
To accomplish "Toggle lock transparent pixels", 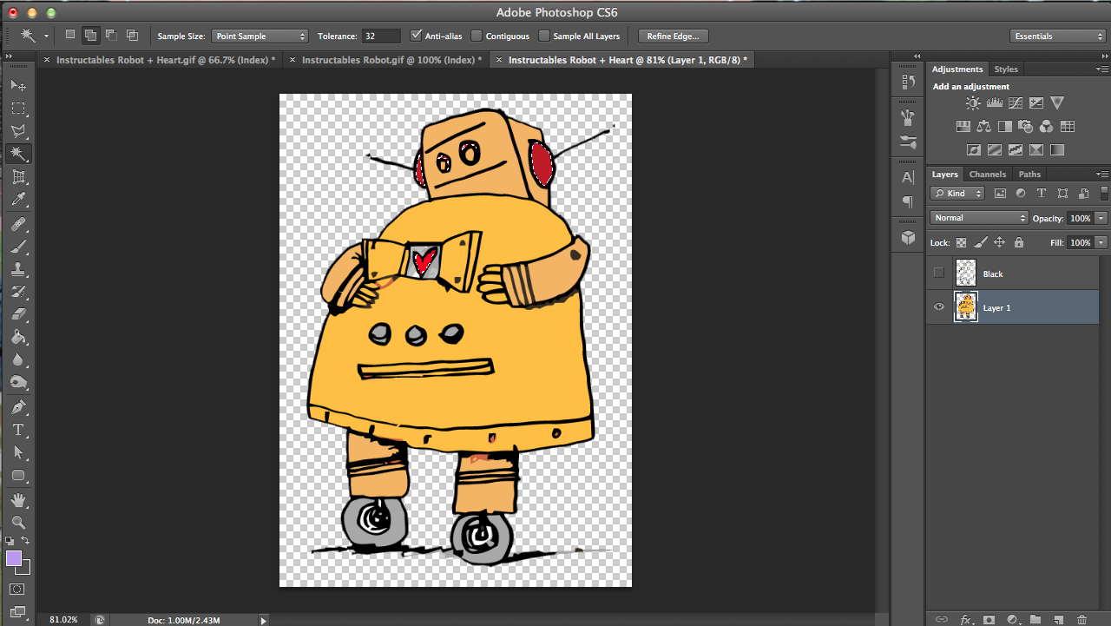I will pyautogui.click(x=961, y=243).
